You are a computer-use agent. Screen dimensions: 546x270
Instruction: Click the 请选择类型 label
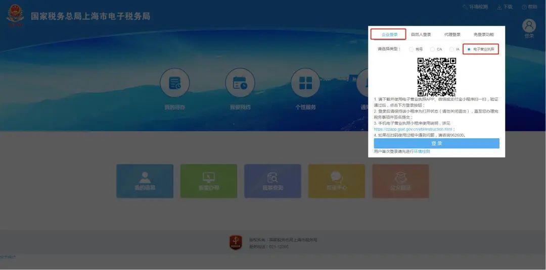tap(389, 49)
